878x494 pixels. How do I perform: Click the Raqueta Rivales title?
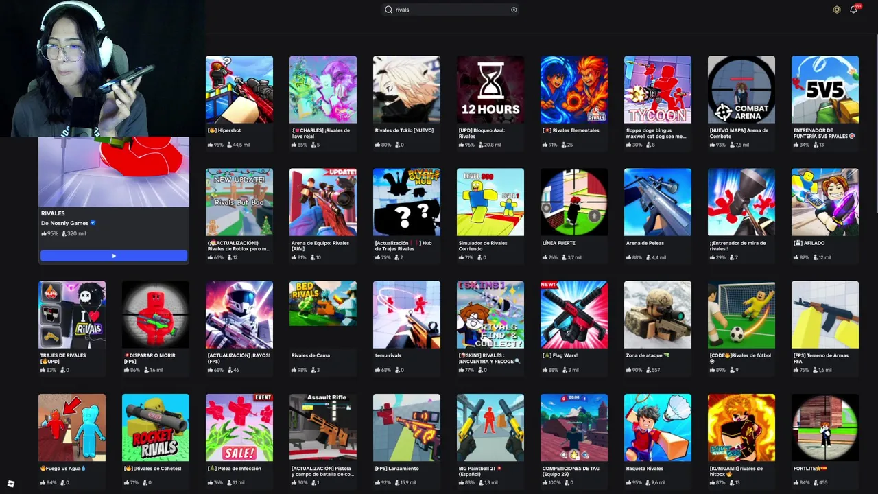[645, 469]
